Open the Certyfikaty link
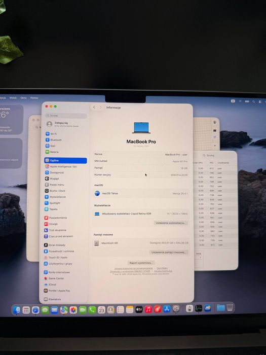This screenshot has width=266, height=355. coord(162,268)
